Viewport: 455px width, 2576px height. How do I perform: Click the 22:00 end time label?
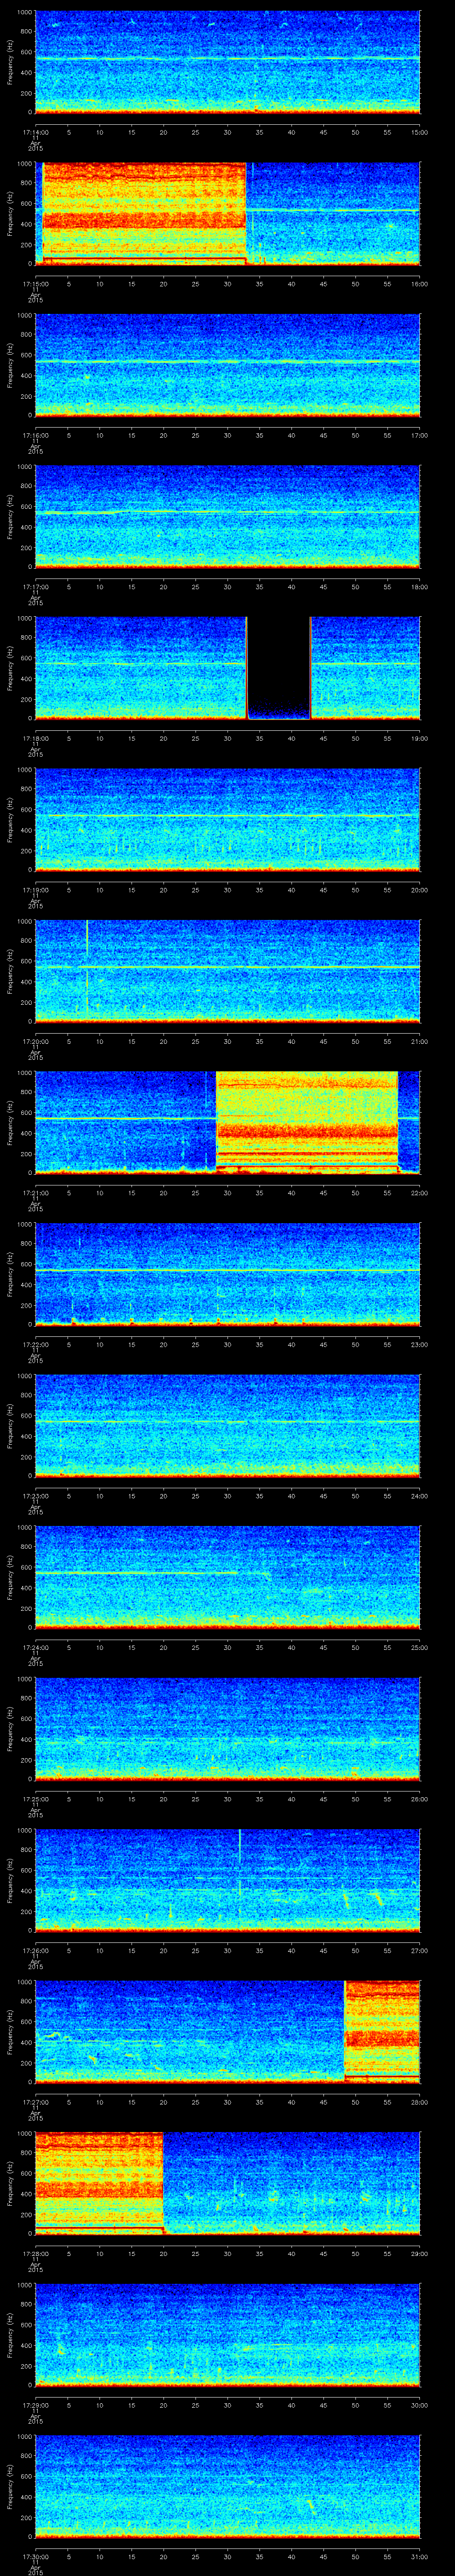tap(419, 1193)
